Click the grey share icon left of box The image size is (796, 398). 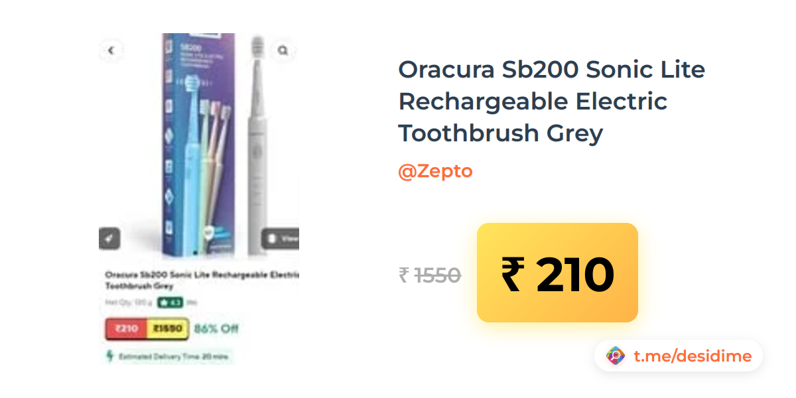point(109,238)
